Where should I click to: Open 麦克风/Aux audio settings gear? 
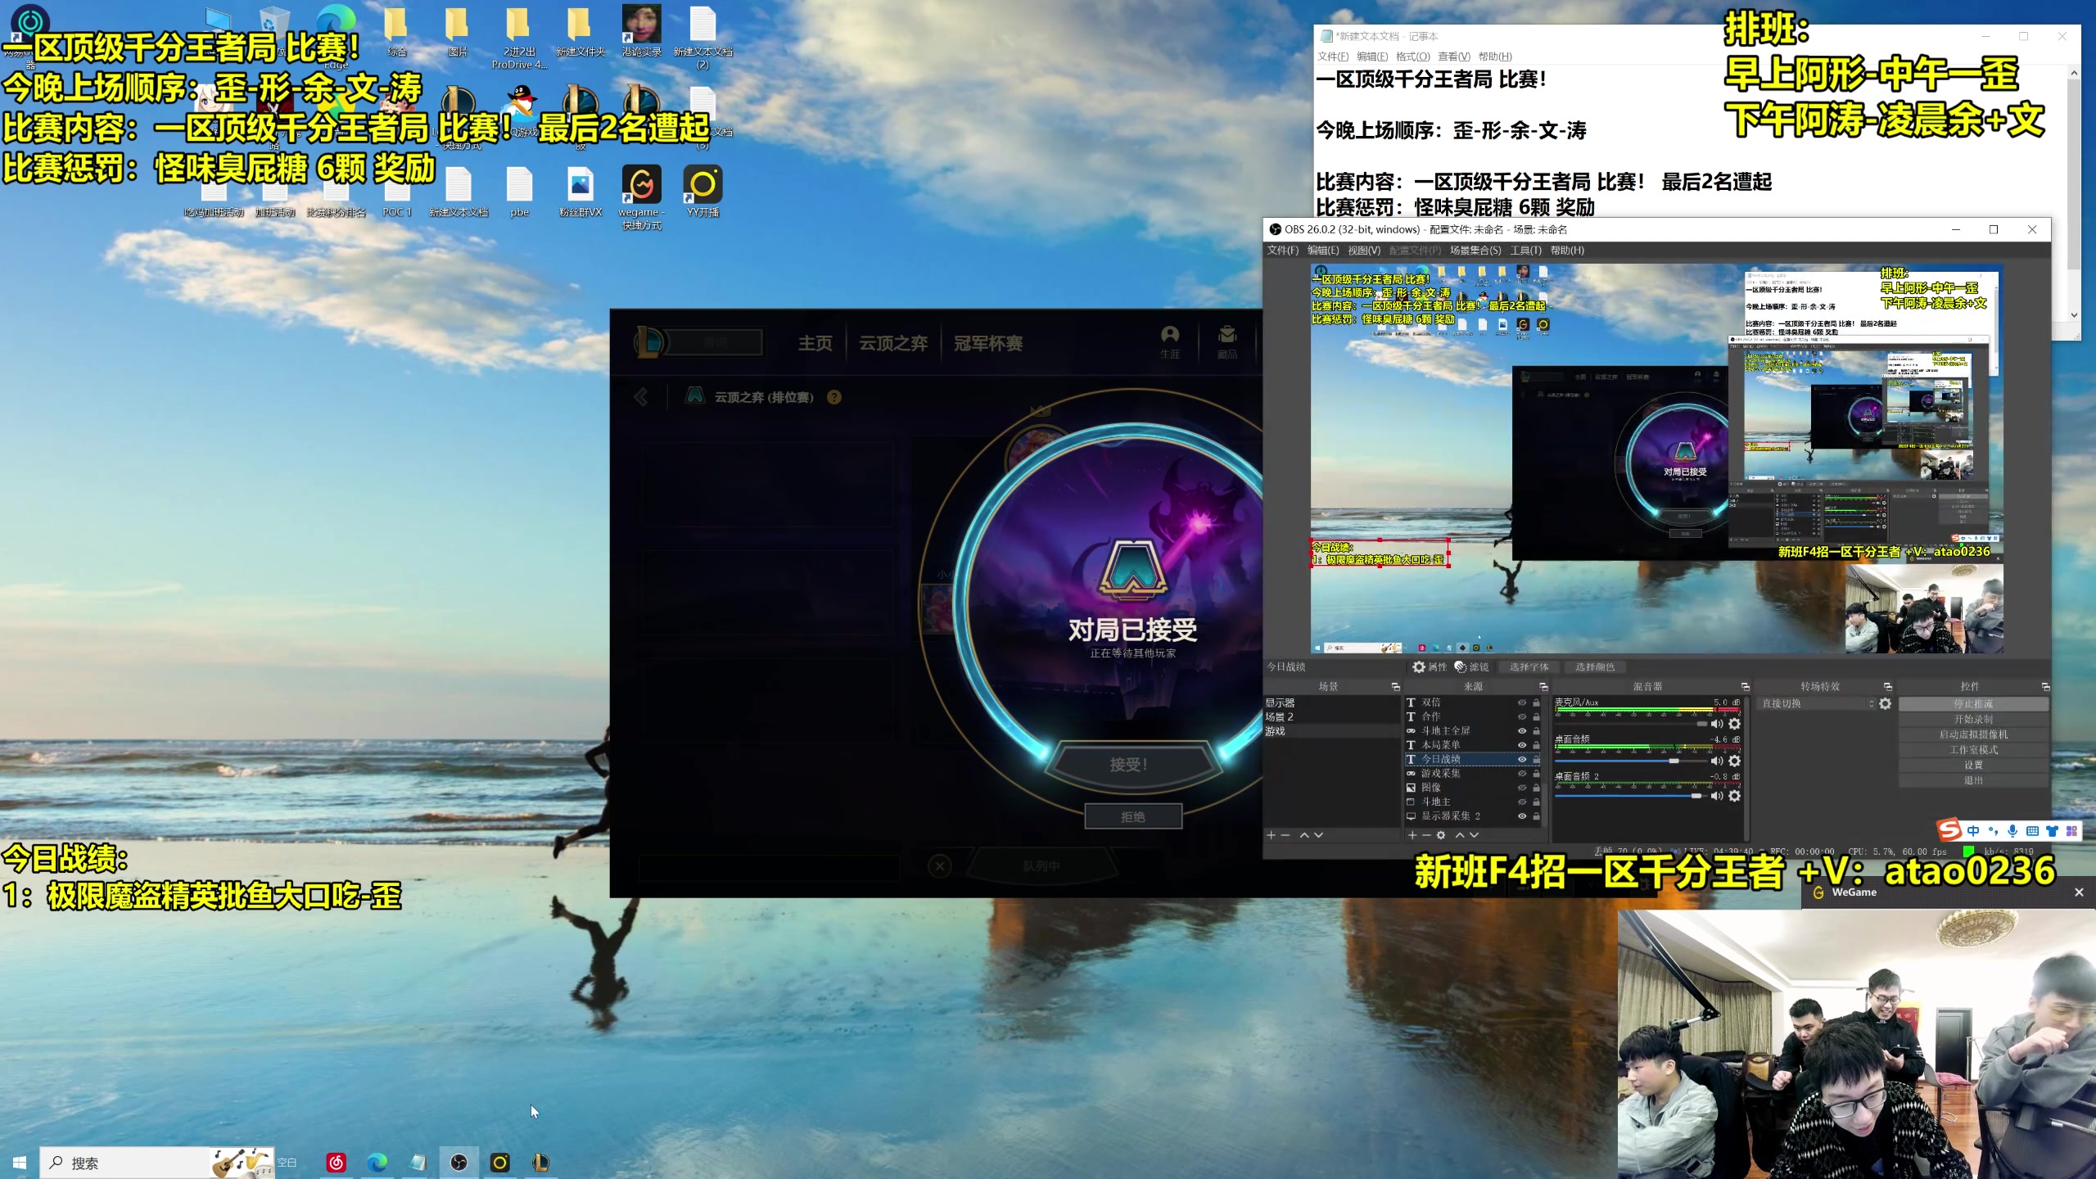click(1734, 724)
